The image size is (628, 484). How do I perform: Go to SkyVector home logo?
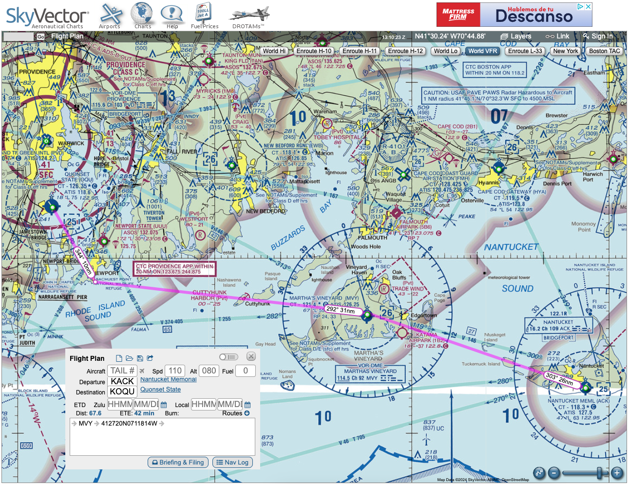click(x=47, y=18)
